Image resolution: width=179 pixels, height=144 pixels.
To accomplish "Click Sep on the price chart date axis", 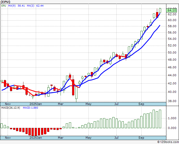I will pos(141,104).
